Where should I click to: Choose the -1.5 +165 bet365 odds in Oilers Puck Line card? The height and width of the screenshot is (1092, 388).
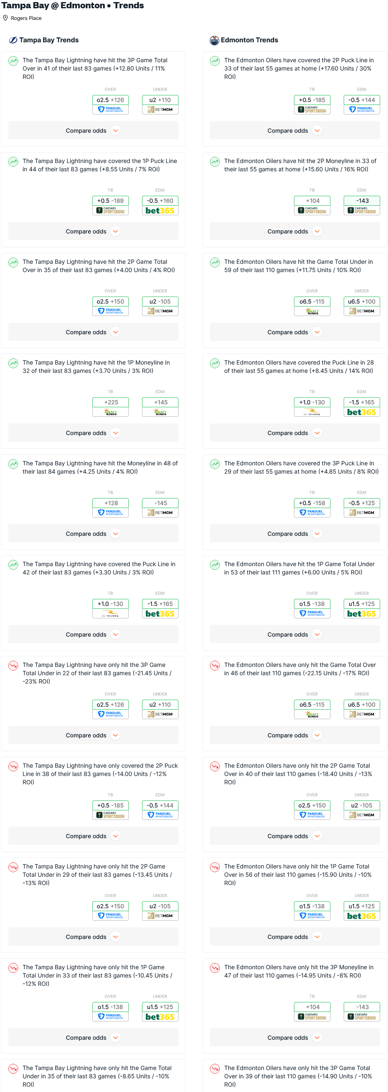point(361,406)
